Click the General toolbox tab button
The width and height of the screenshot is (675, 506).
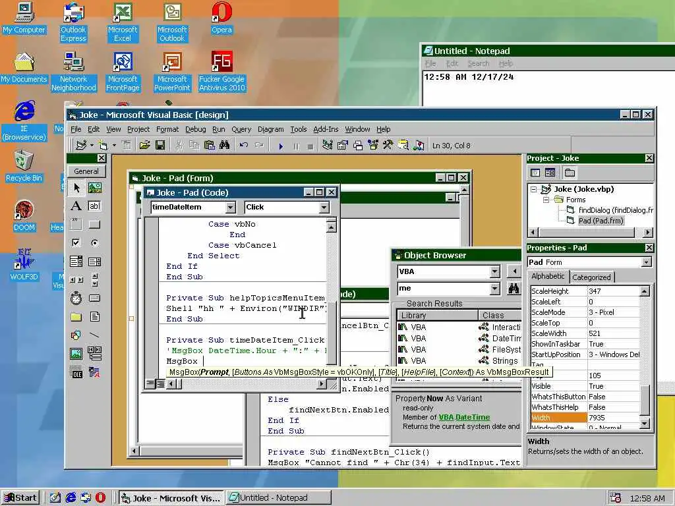86,171
